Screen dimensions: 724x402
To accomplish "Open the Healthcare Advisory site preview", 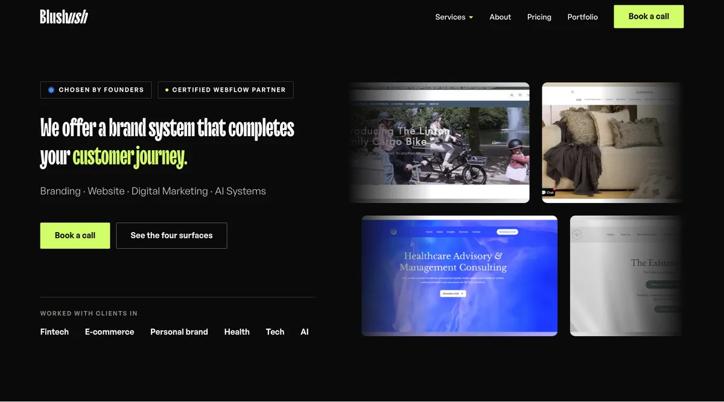I will pyautogui.click(x=459, y=275).
